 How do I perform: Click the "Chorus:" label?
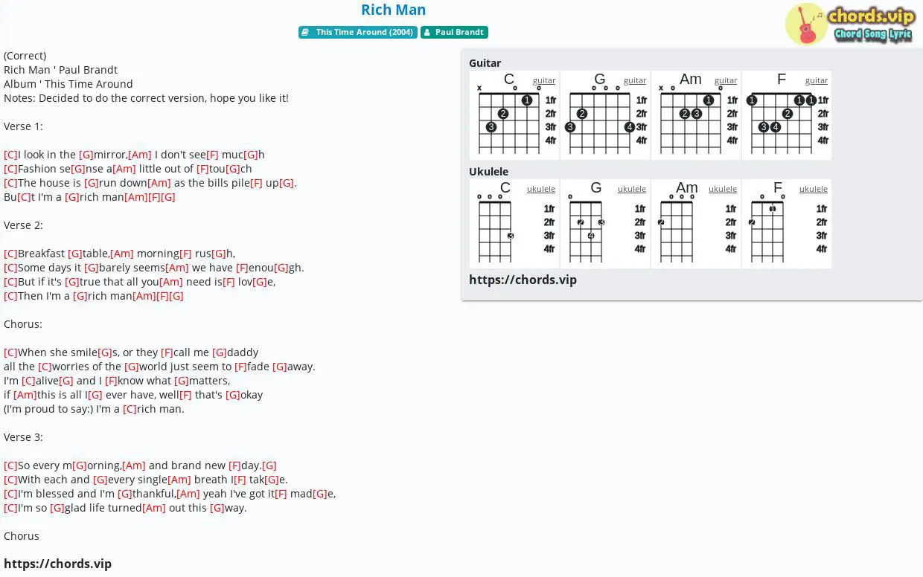coord(23,324)
